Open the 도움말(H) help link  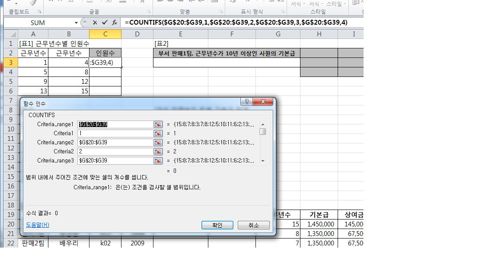38,225
